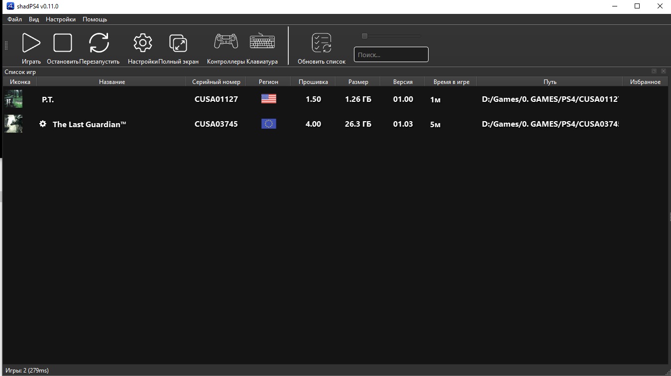Sort by Размер column header
The height and width of the screenshot is (376, 671).
coord(358,82)
